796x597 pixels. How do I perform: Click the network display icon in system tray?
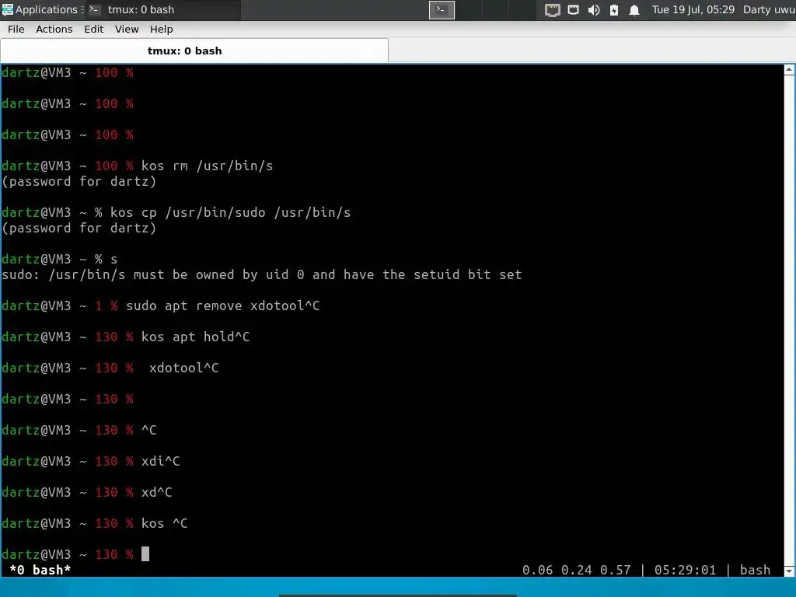[553, 10]
